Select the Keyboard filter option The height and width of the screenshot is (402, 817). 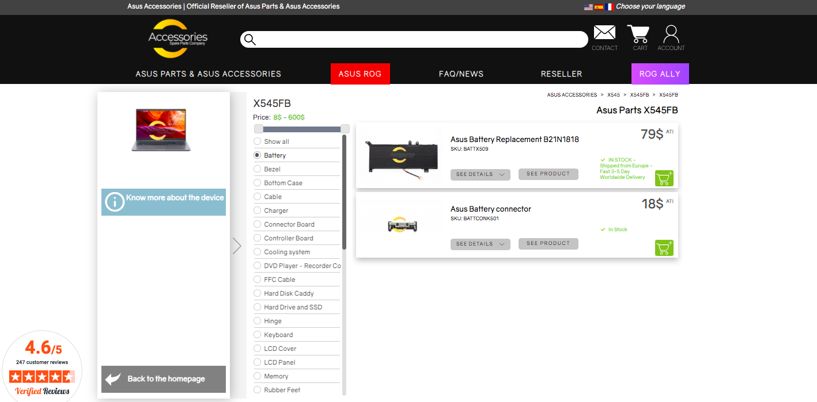pos(258,335)
